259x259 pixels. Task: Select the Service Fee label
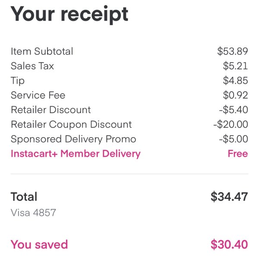point(38,95)
